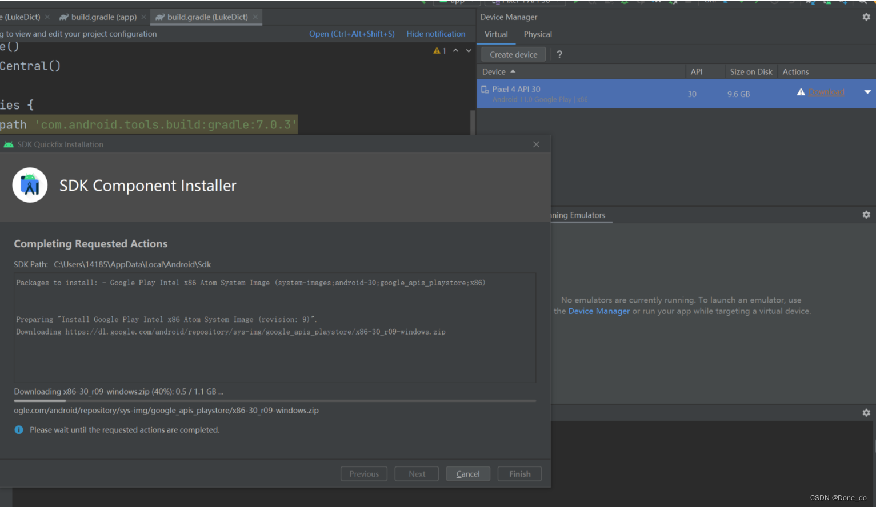This screenshot has height=507, width=876.
Task: Click the Finish button in installer
Action: (520, 474)
